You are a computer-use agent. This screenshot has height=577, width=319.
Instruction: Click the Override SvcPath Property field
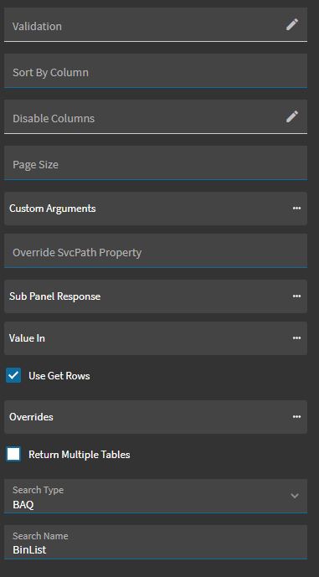click(156, 250)
